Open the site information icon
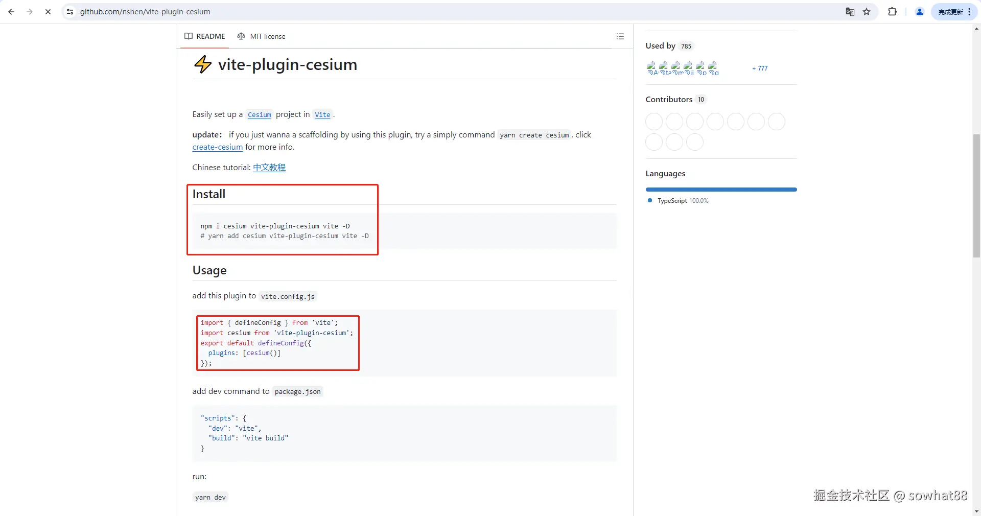 tap(70, 12)
